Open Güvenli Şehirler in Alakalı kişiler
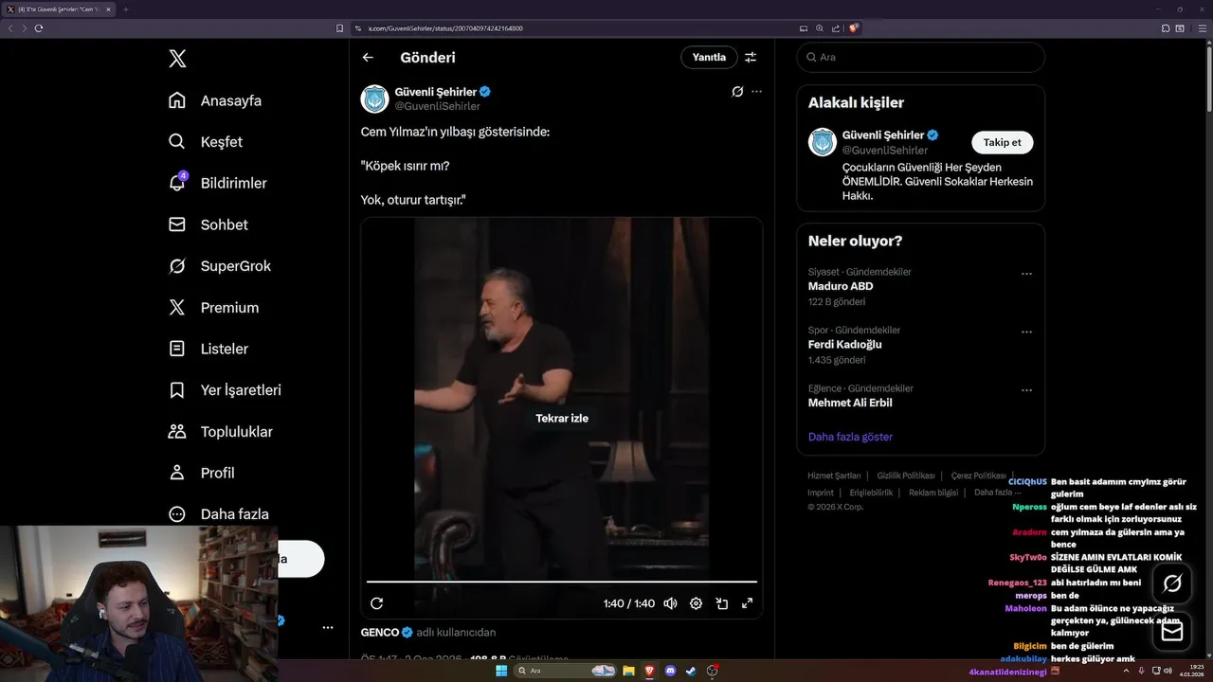The image size is (1213, 682). coord(883,135)
